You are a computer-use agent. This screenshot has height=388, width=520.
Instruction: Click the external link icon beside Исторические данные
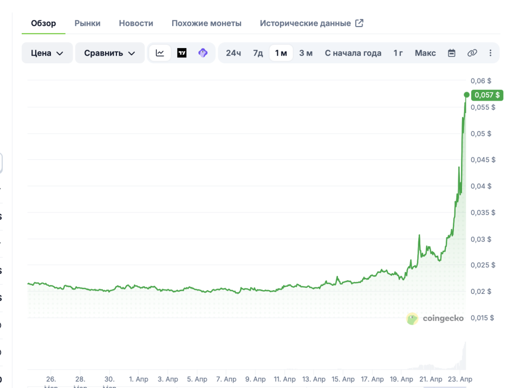359,23
